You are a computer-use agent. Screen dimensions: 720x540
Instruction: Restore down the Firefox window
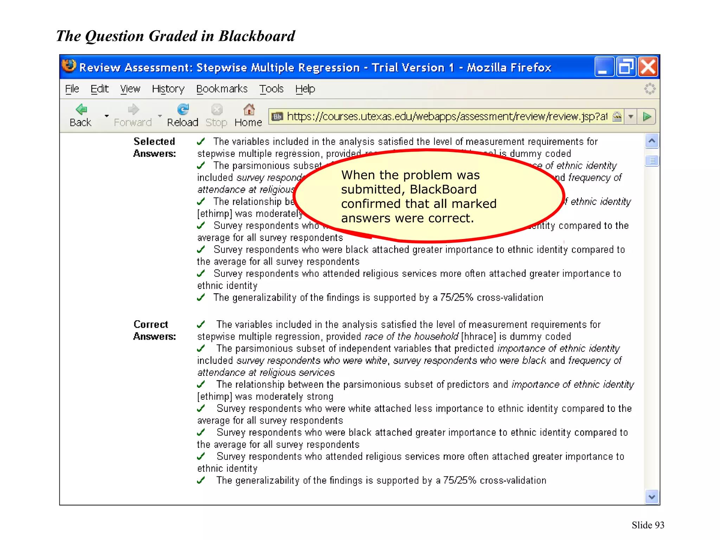click(626, 67)
